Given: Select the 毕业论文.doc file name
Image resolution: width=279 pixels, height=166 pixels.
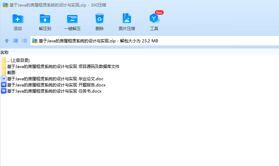Looking at the screenshot, I should tap(55, 79).
